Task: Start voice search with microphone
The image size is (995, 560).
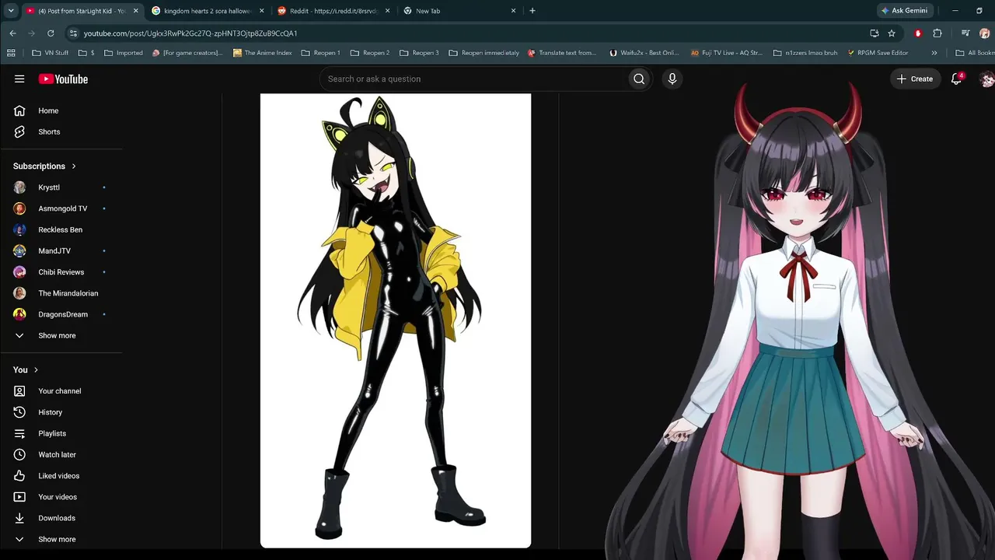Action: [672, 79]
